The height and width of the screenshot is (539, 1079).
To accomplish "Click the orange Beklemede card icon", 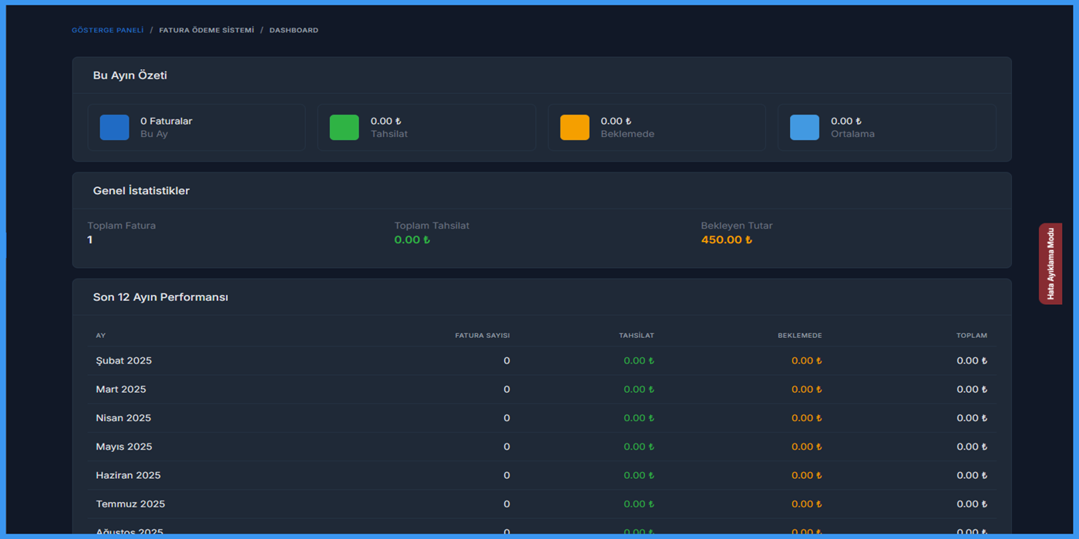I will (574, 127).
